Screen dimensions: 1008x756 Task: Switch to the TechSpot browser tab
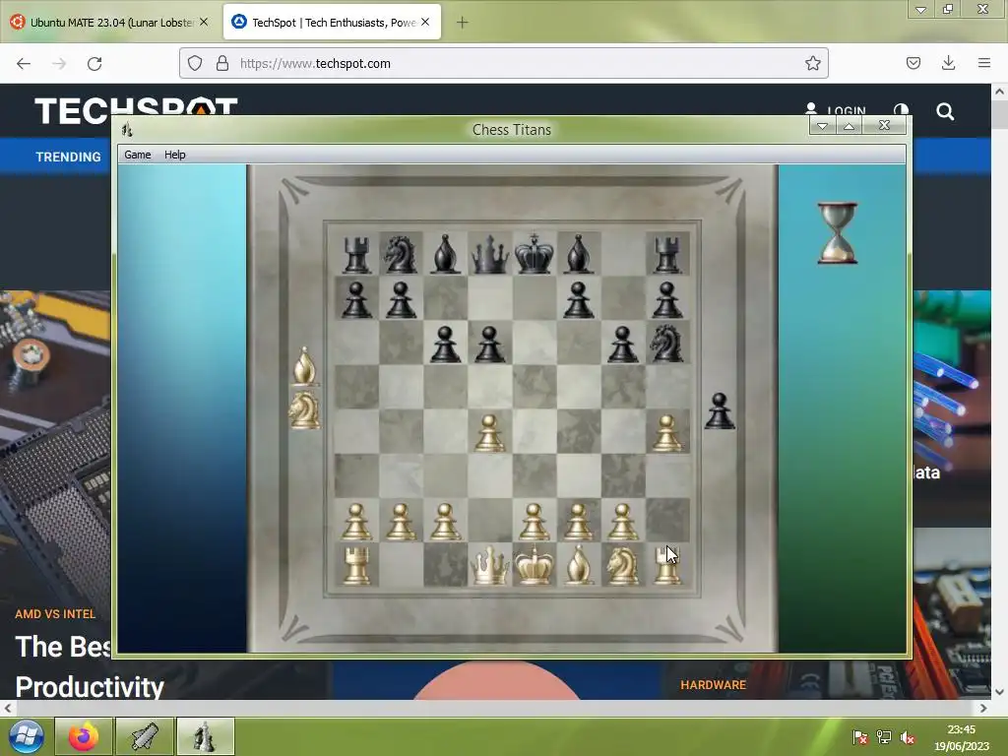tap(333, 23)
